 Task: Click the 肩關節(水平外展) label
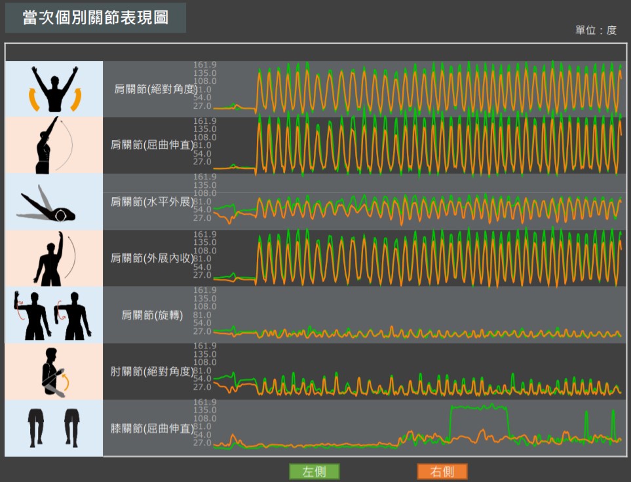coord(151,202)
